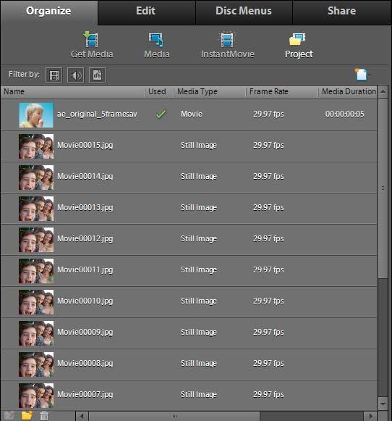Toggle the audio filter button

(x=75, y=75)
